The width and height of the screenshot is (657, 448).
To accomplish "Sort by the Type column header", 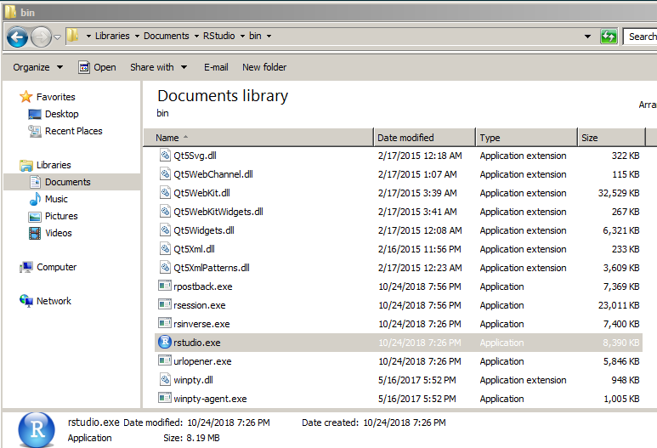I will coord(526,138).
